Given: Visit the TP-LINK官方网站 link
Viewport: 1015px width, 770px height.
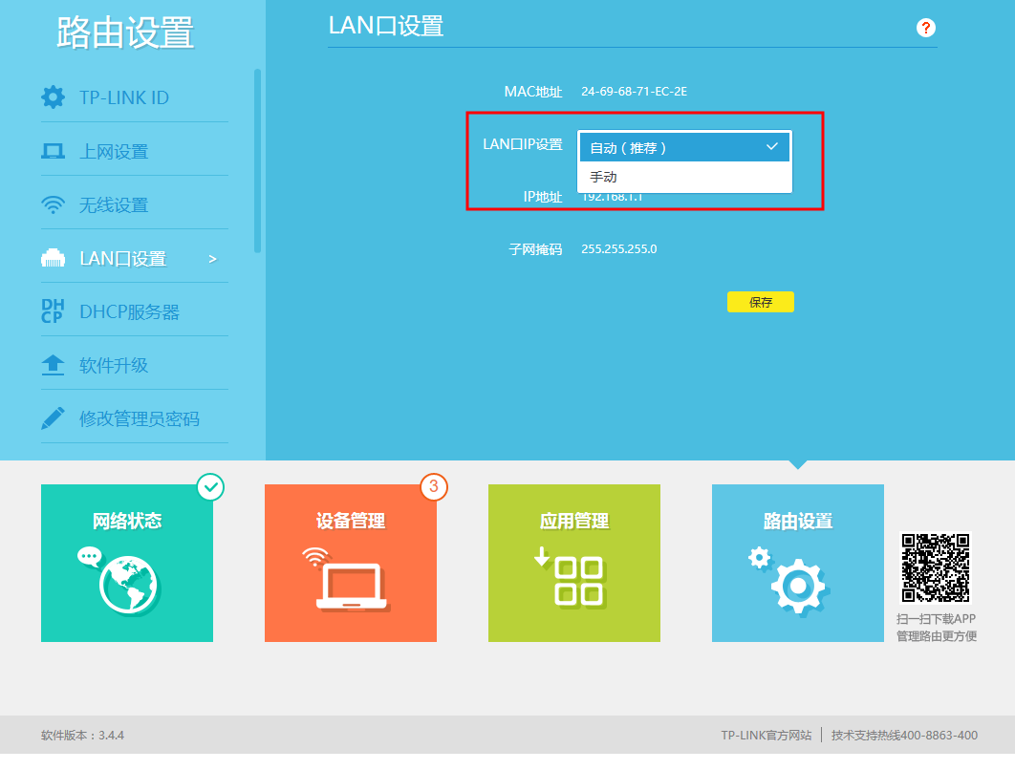Looking at the screenshot, I should [x=767, y=735].
